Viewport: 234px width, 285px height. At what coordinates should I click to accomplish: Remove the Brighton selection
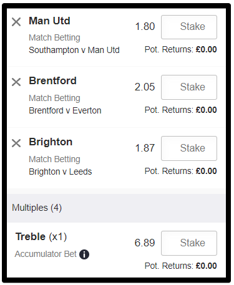(x=16, y=143)
